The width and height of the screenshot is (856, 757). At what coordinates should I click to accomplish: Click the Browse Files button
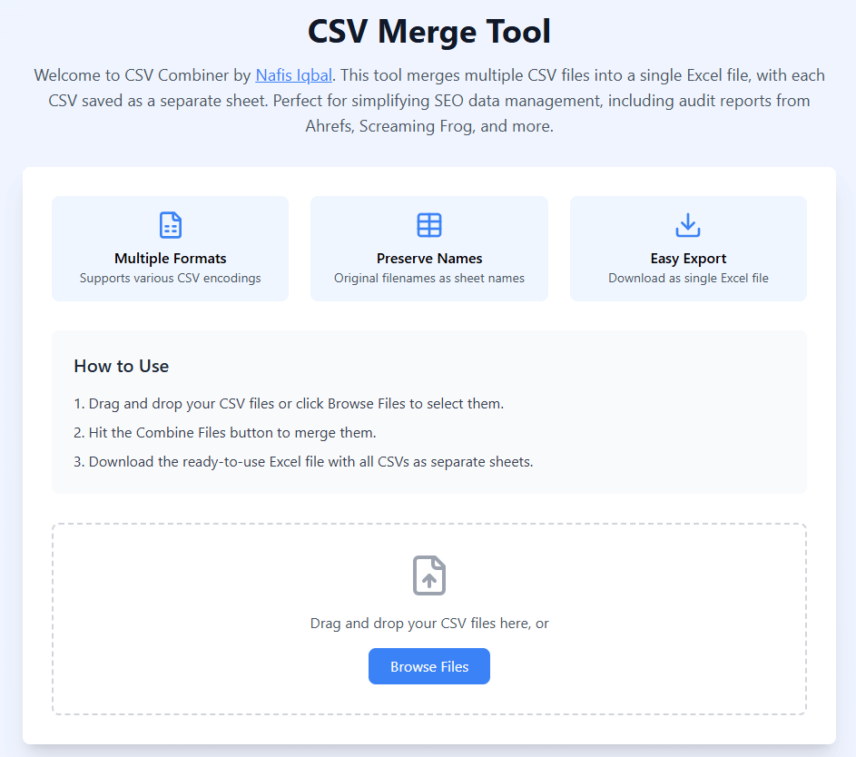click(429, 666)
